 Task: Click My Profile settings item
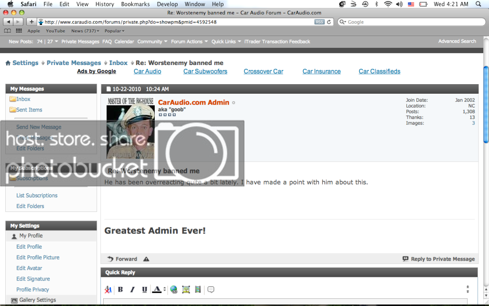click(31, 236)
